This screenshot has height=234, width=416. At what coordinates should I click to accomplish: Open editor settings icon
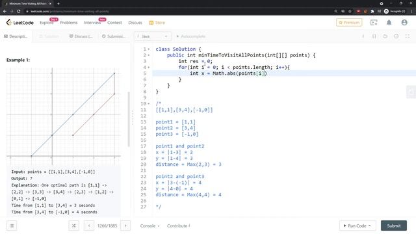point(396,36)
